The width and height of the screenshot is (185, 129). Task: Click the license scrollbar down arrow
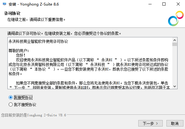coord(174,86)
